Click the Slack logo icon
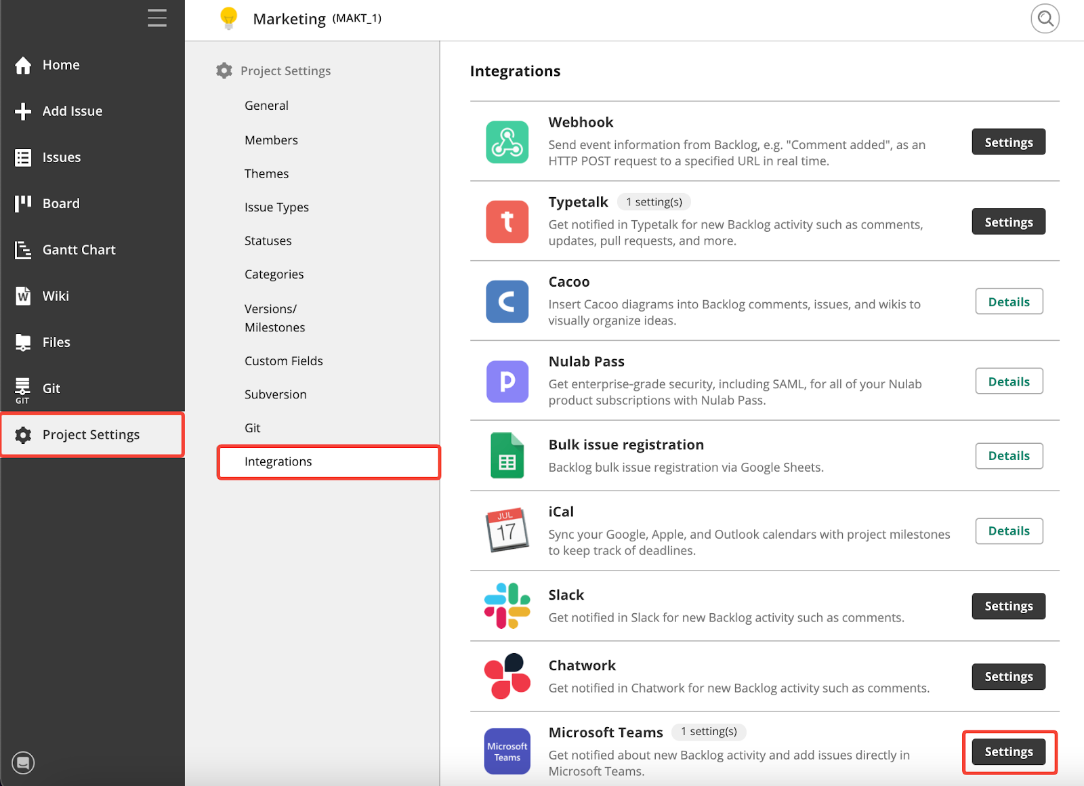The height and width of the screenshot is (786, 1084). point(507,606)
